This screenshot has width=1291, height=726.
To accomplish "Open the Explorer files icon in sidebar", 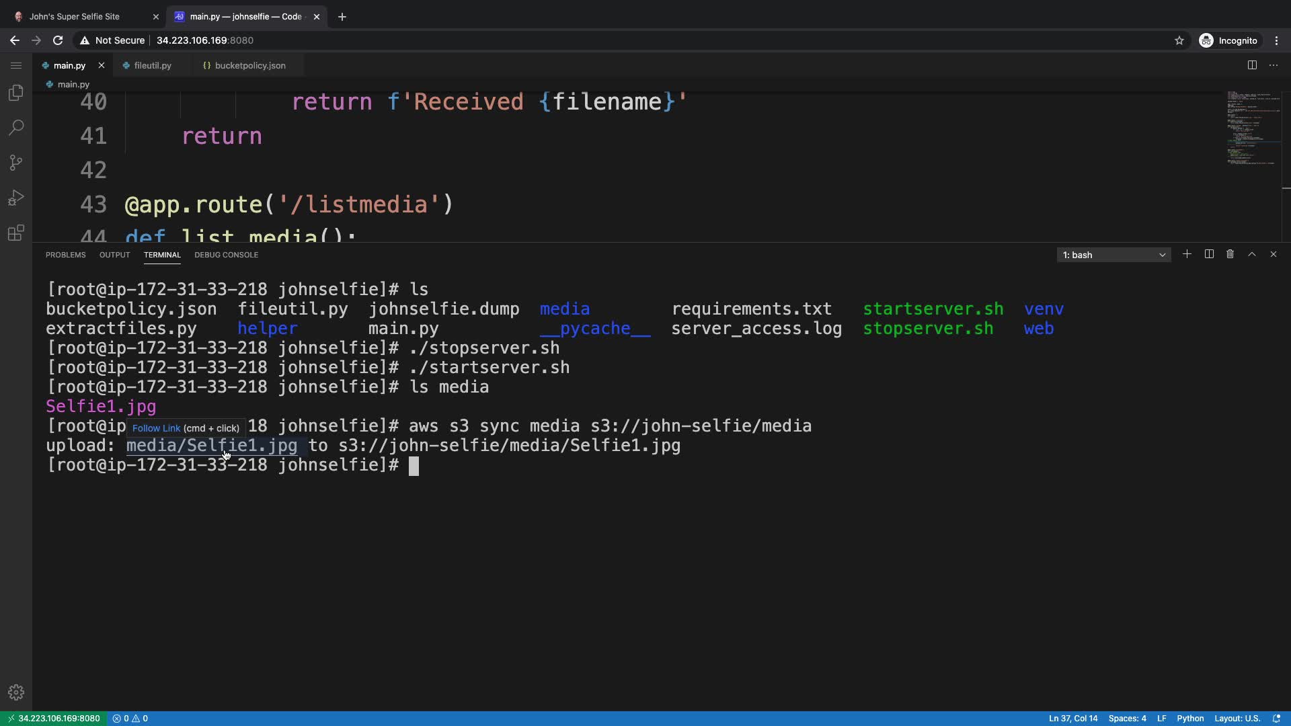I will (16, 93).
